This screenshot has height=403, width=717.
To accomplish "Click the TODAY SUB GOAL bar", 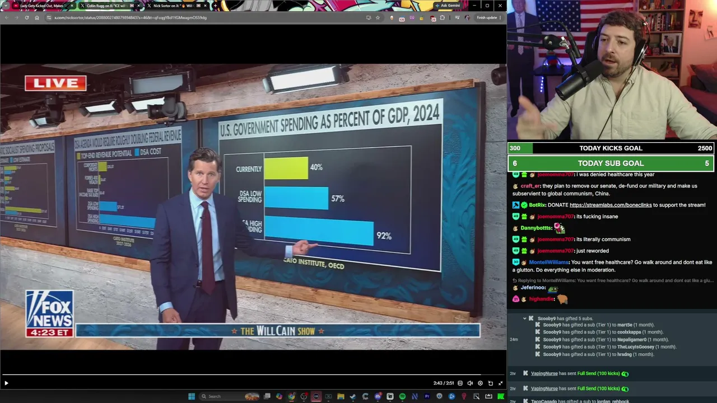I will (611, 163).
